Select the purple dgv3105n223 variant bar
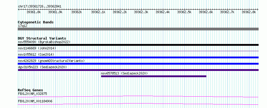Image resolution: width=267 pixels, height=108 pixels. point(138,70)
